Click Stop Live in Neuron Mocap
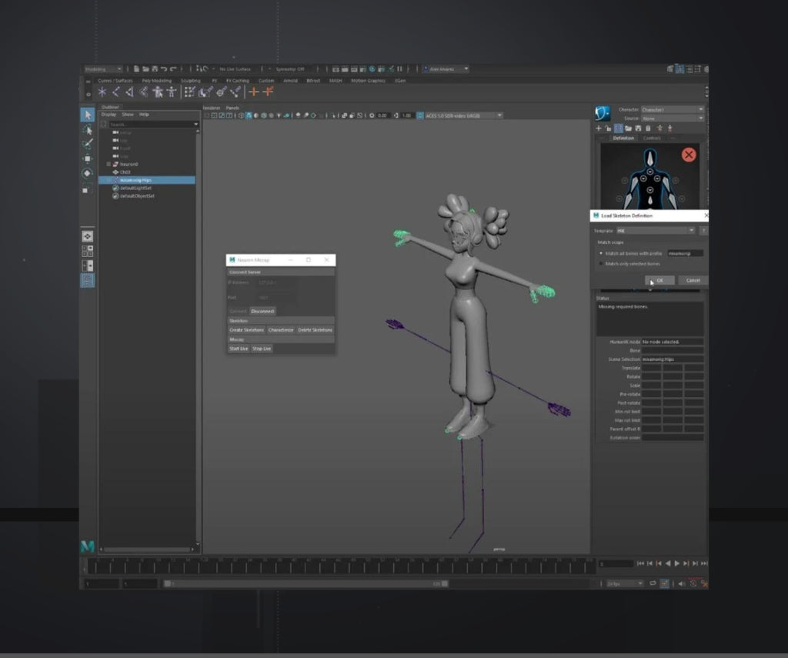This screenshot has width=788, height=658. pyautogui.click(x=262, y=349)
